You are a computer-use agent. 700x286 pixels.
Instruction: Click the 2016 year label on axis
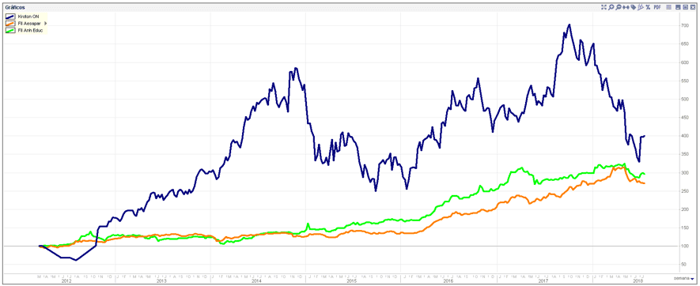click(x=448, y=281)
